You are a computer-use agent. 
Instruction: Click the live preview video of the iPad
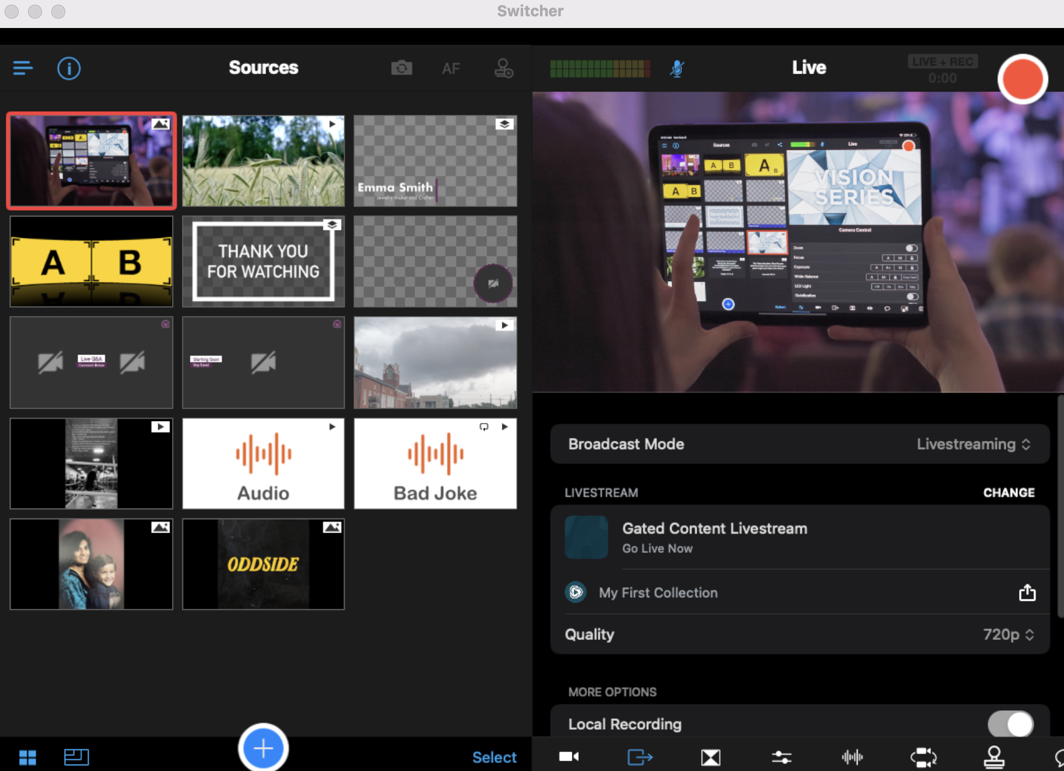(797, 242)
